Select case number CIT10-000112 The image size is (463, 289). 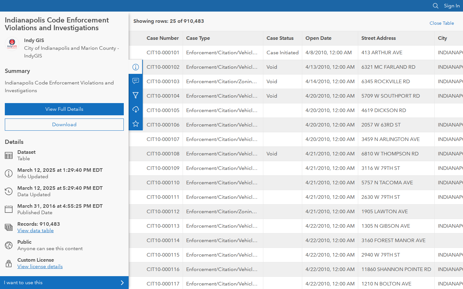tap(163, 212)
